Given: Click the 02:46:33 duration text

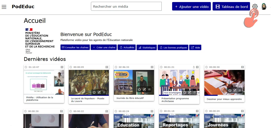Looking at the screenshot, I should 124,67.
